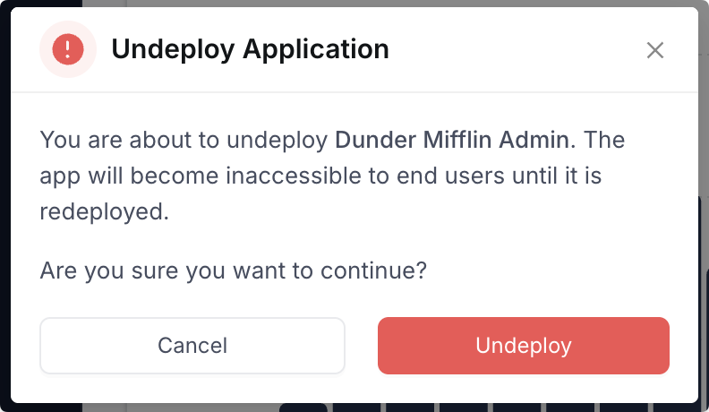Click 'You are about to undeploy' text
This screenshot has width=709, height=412.
pos(184,141)
